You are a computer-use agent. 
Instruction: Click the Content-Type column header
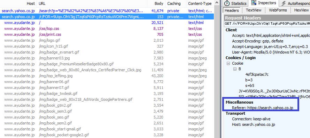click(x=200, y=3)
